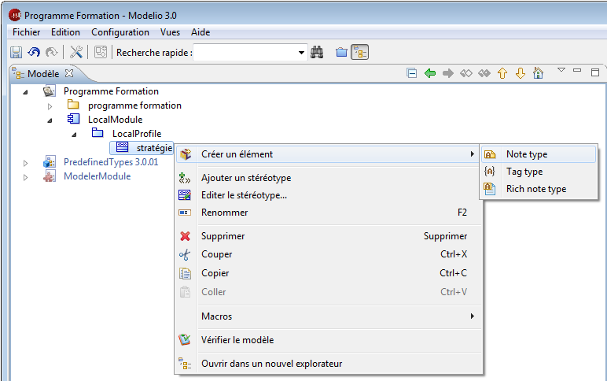Screen dimensions: 607x381
Task: Select the LocalModule tree item
Action: [115, 120]
